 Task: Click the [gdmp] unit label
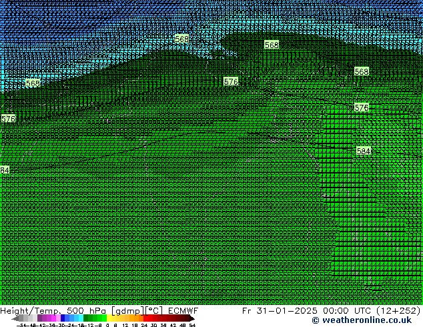[x=128, y=311]
